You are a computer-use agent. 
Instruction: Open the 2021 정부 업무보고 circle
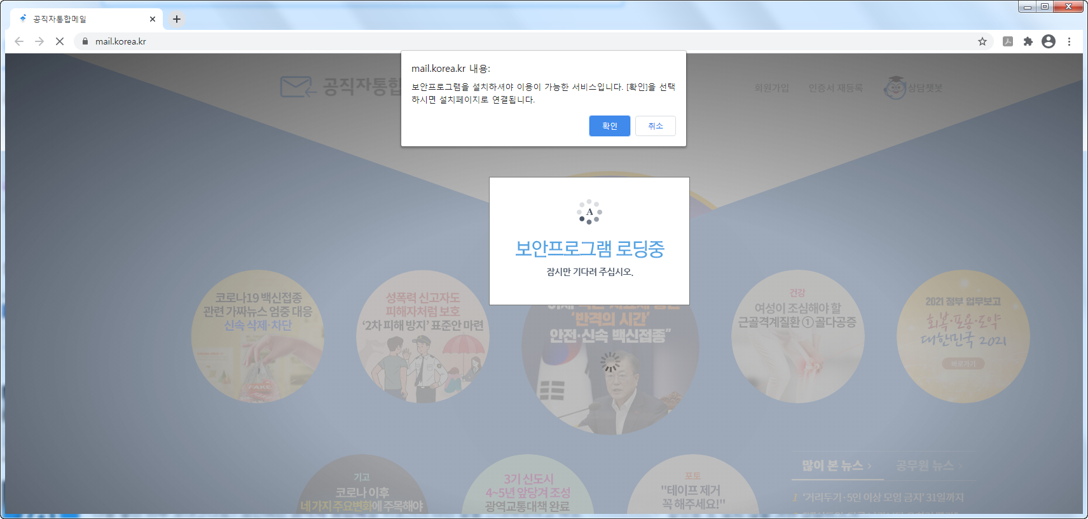point(963,336)
